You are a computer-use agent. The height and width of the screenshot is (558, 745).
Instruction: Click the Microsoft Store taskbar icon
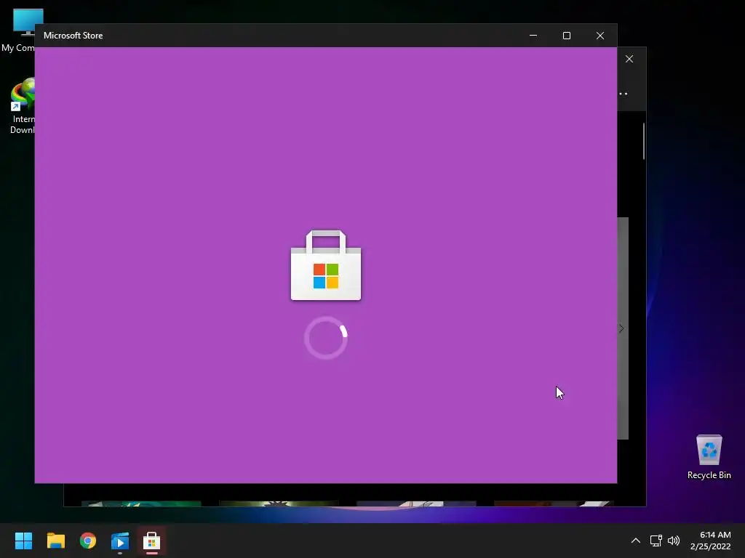[x=151, y=541]
